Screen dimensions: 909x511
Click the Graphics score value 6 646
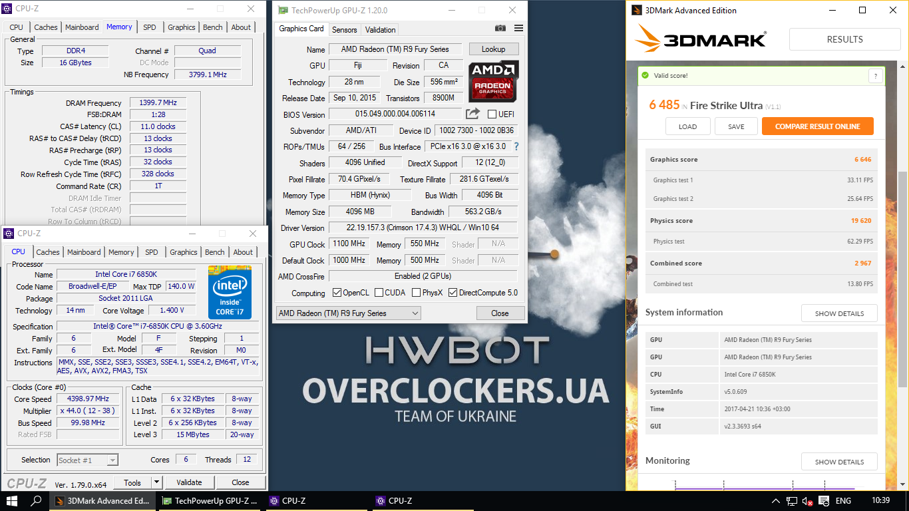[x=862, y=160]
